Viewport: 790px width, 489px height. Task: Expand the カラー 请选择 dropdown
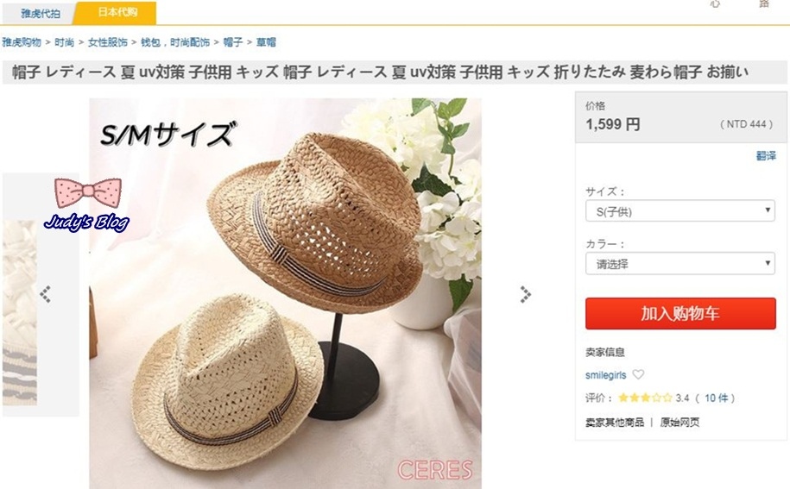tap(680, 264)
